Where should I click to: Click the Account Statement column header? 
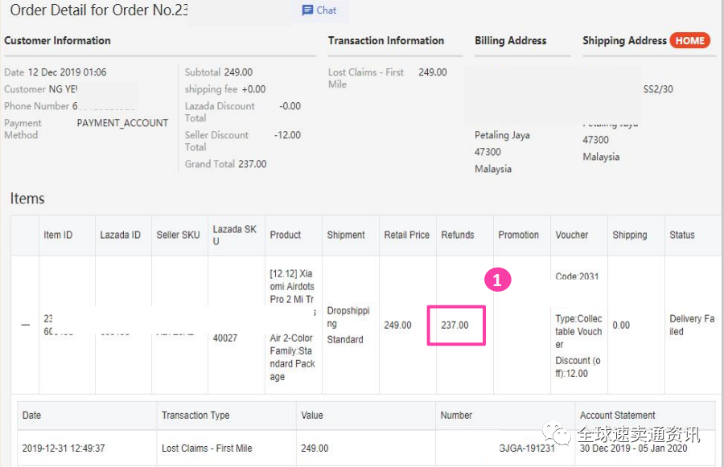[x=618, y=416]
